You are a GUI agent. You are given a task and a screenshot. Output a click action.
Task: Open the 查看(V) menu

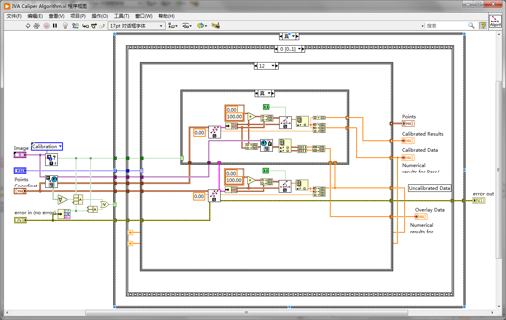pos(56,16)
